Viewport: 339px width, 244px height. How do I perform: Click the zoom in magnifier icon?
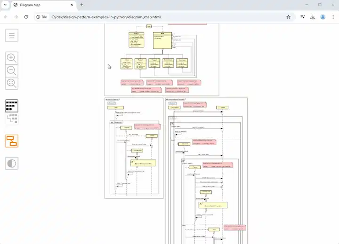12,58
